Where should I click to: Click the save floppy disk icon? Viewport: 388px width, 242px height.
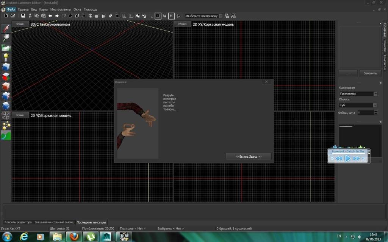23,16
